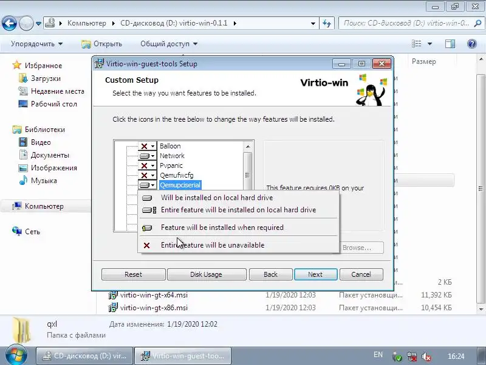Choose 'Feature will be installed when required'
This screenshot has height=365, width=486.
(x=238, y=228)
